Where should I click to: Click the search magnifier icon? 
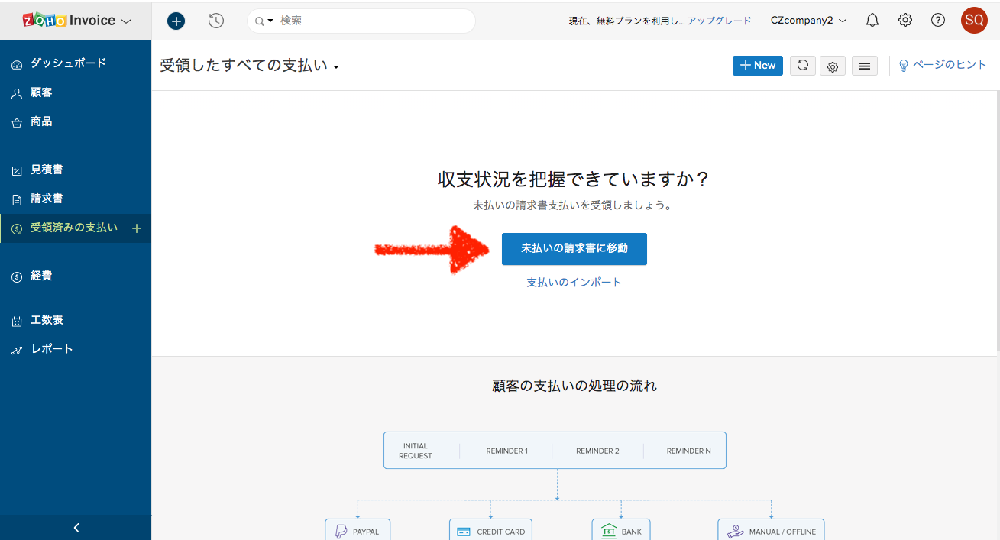[260, 21]
